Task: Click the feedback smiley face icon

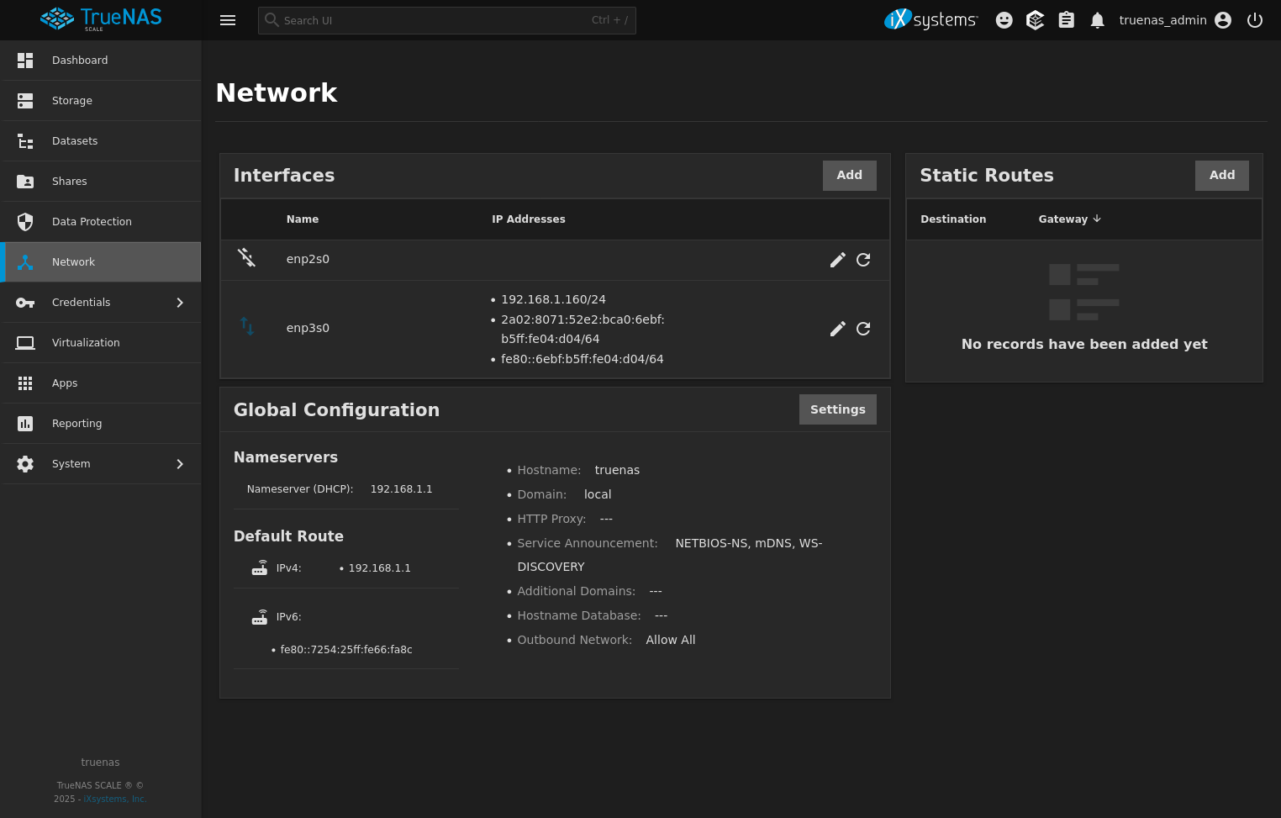Action: [x=1004, y=20]
